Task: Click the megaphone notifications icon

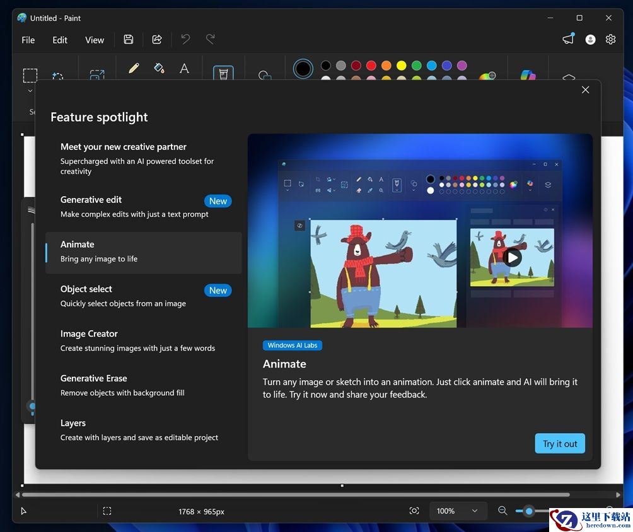Action: tap(568, 40)
